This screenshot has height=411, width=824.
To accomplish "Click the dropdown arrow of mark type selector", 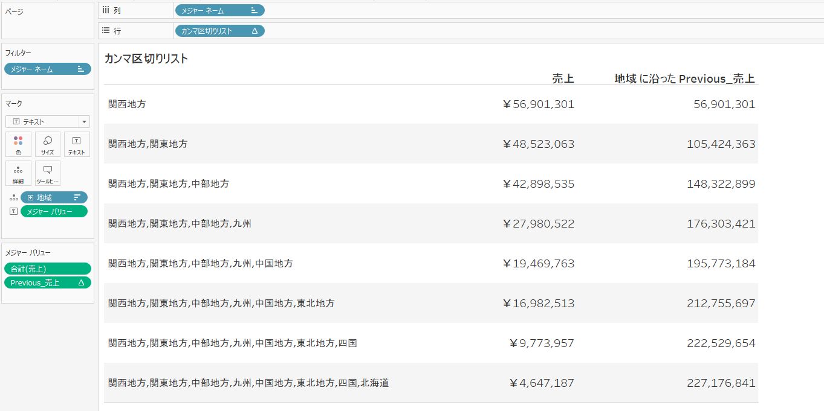I will [83, 122].
